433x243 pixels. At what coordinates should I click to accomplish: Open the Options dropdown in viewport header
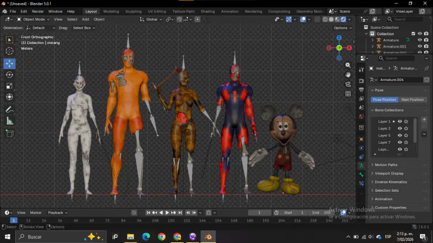[343, 28]
